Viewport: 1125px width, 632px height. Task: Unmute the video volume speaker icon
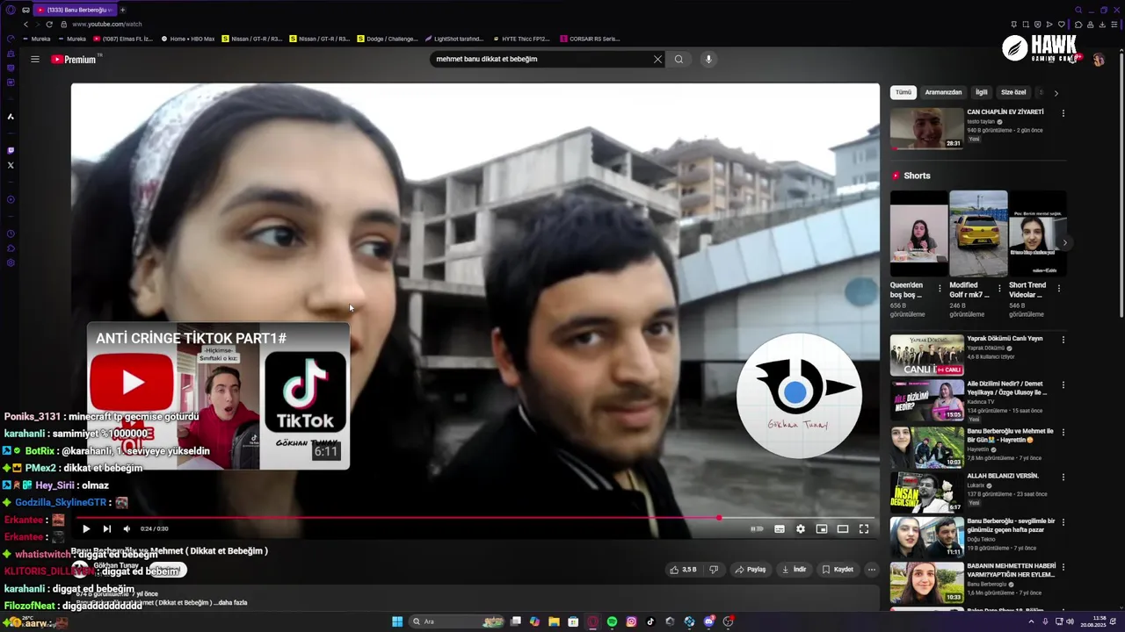(x=127, y=528)
